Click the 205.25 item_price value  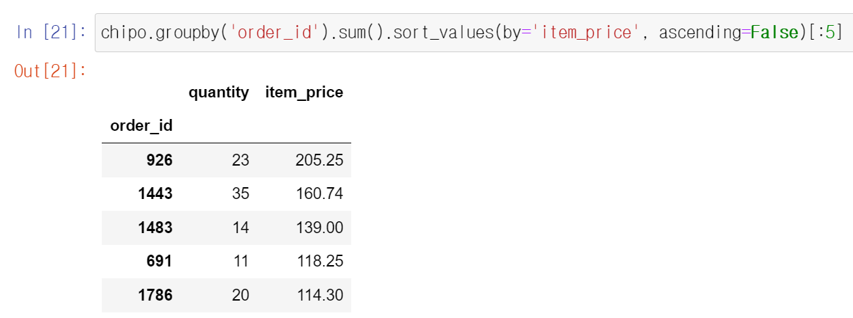click(x=319, y=160)
